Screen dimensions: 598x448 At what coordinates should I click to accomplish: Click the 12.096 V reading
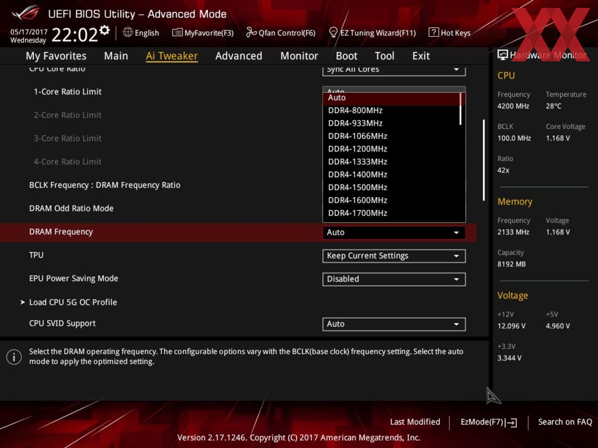(511, 326)
